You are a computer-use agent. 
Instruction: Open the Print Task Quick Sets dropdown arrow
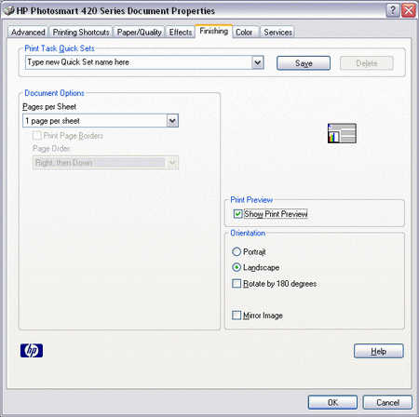point(258,62)
